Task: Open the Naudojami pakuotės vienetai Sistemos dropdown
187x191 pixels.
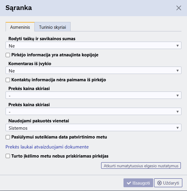Action: click(x=93, y=128)
